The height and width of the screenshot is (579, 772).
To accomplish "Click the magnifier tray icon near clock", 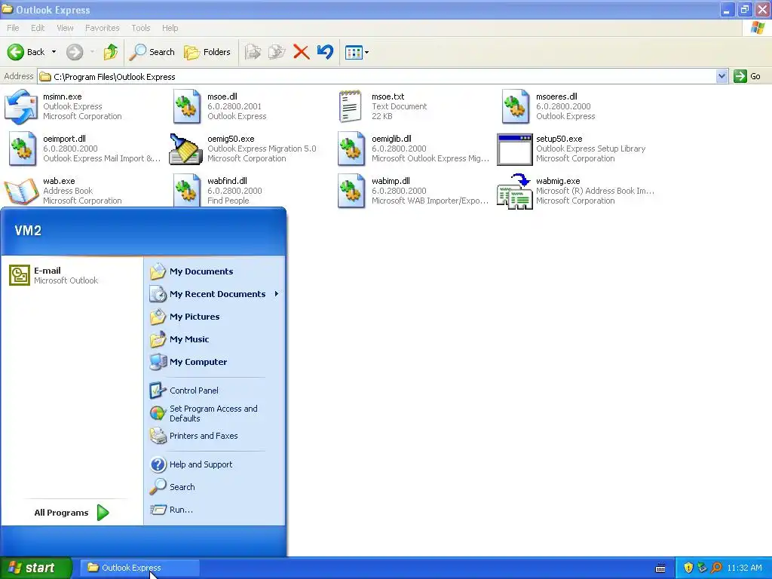I will pyautogui.click(x=716, y=568).
